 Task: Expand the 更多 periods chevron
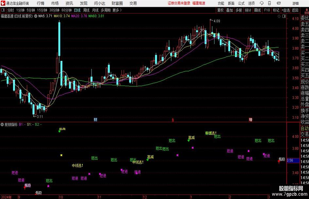[121, 10]
